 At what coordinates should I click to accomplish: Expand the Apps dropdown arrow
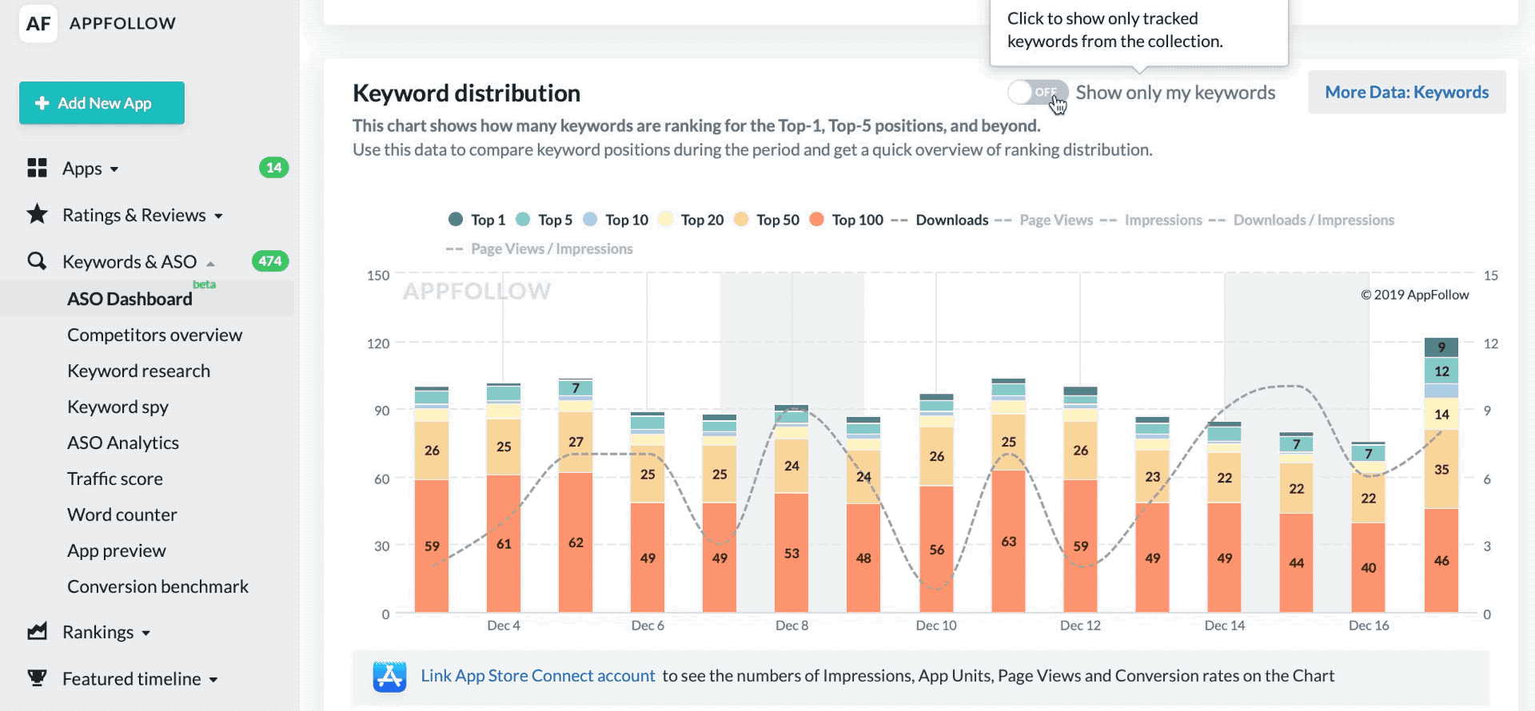point(114,169)
